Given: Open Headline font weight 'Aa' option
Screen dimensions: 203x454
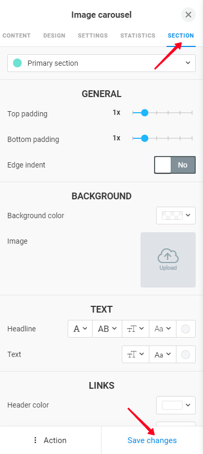Looking at the screenshot, I should coord(162,329).
